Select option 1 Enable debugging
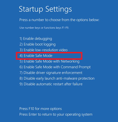This screenshot has width=118, height=122. pyautogui.click(x=36, y=39)
